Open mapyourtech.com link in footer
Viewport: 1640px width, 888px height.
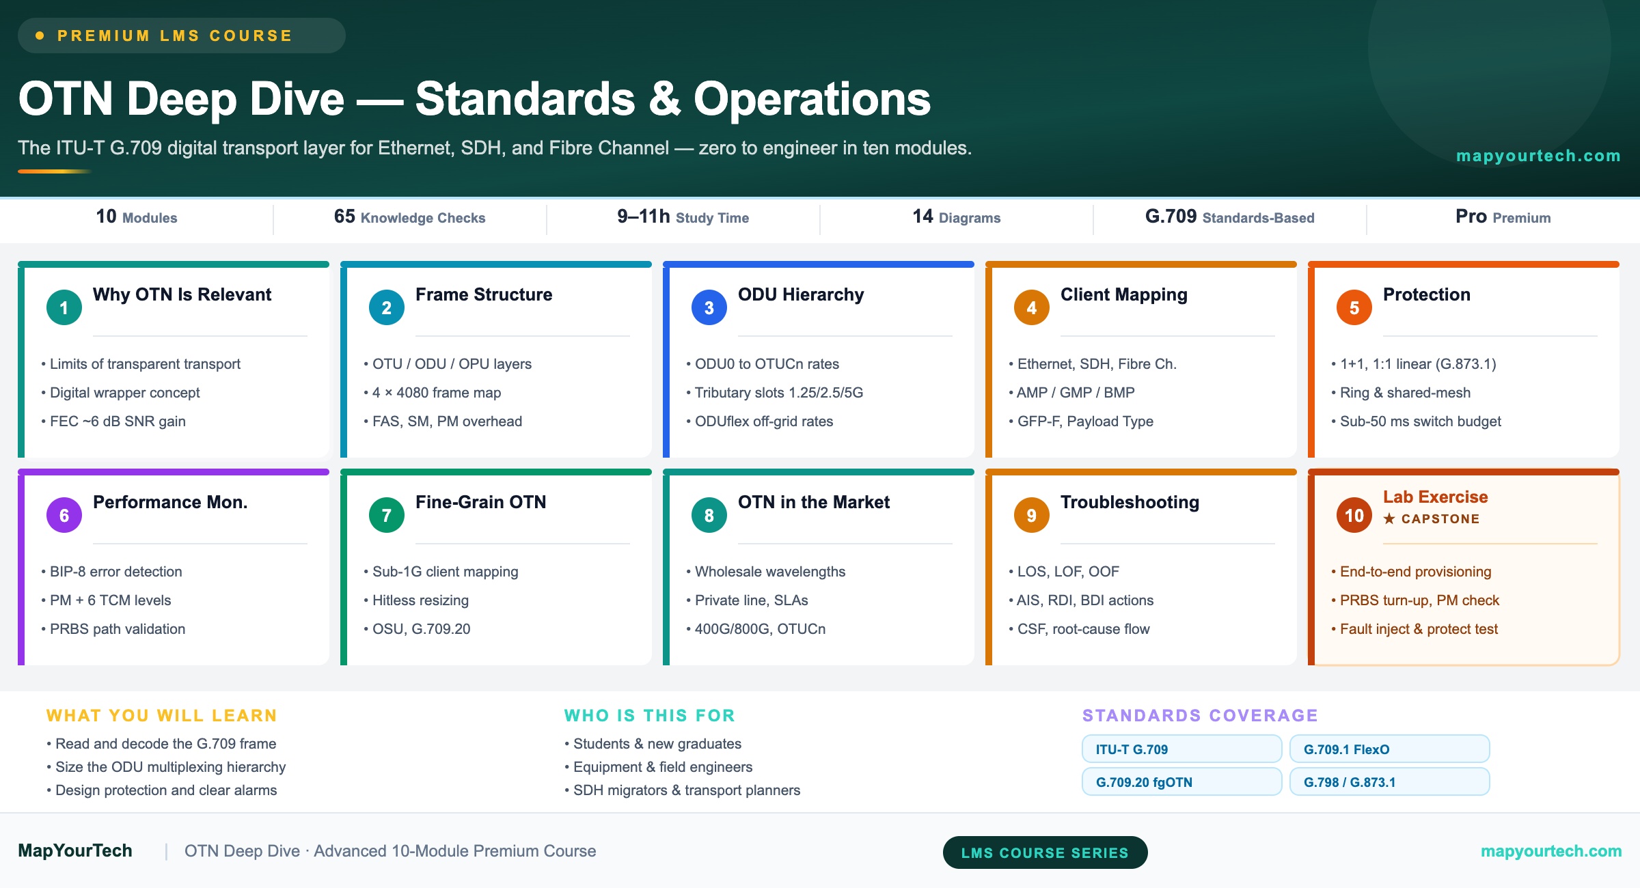point(1551,851)
